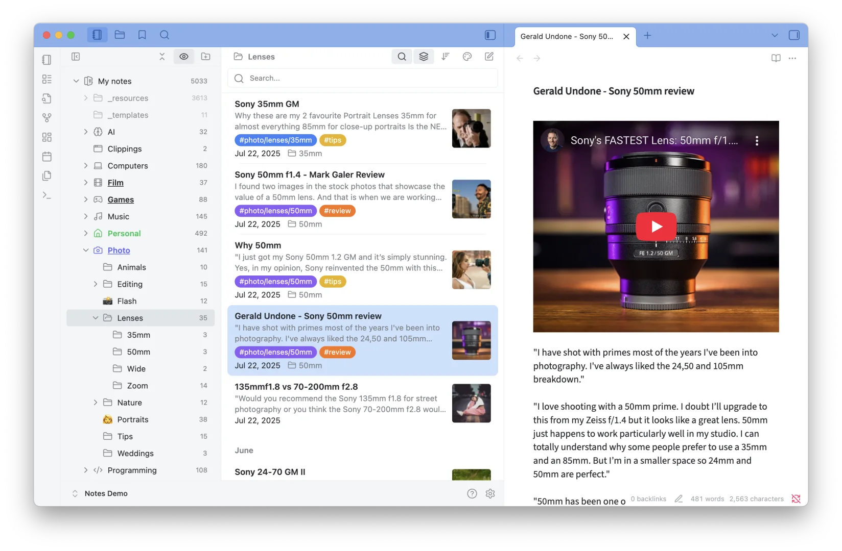Expand the Nature folder chevron
Viewport: 842px width, 551px height.
(x=96, y=403)
